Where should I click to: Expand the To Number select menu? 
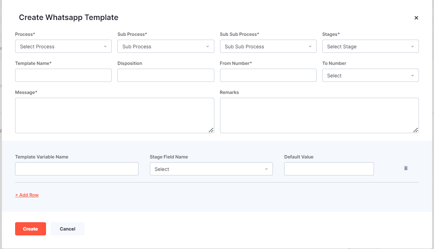pyautogui.click(x=370, y=75)
